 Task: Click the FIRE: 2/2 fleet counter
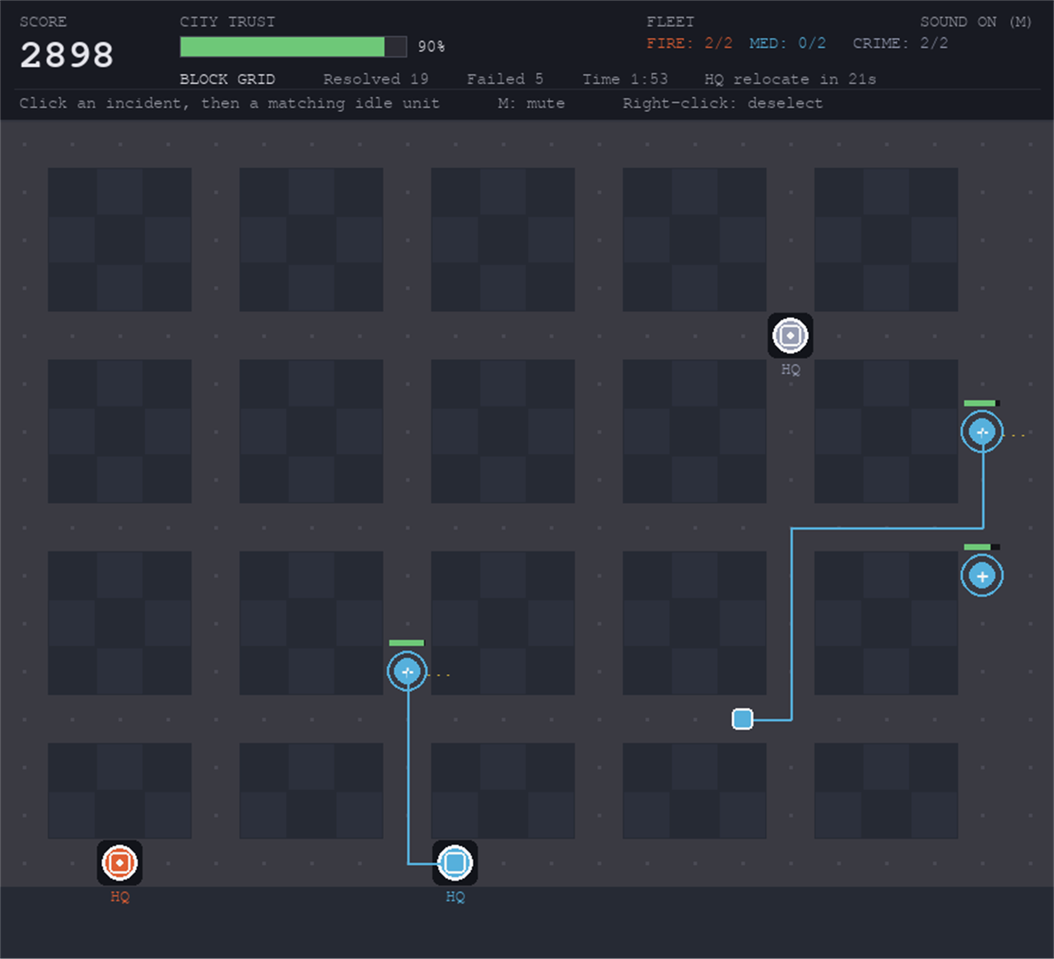[x=689, y=43]
